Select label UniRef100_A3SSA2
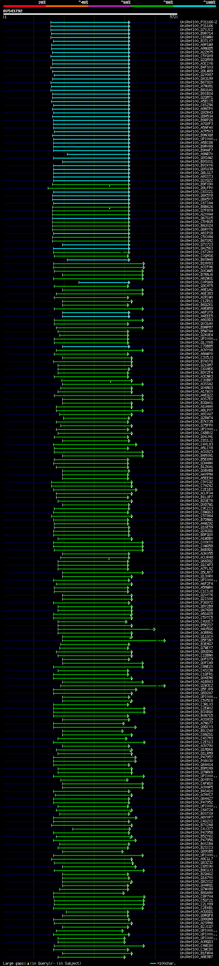This screenshot has width=219, height=966. tap(196, 384)
